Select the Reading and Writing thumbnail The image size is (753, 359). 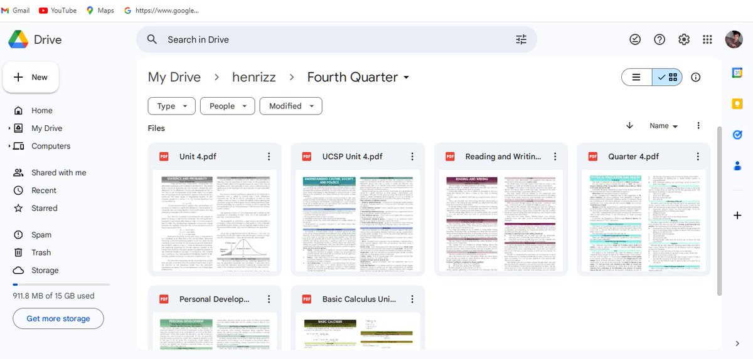501,221
